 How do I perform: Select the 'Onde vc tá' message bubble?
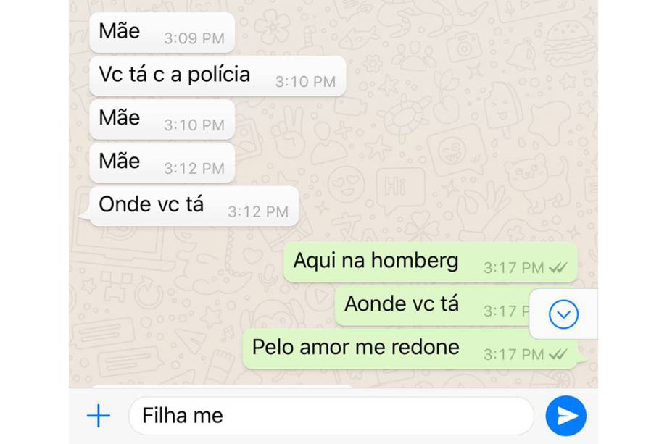(x=194, y=206)
